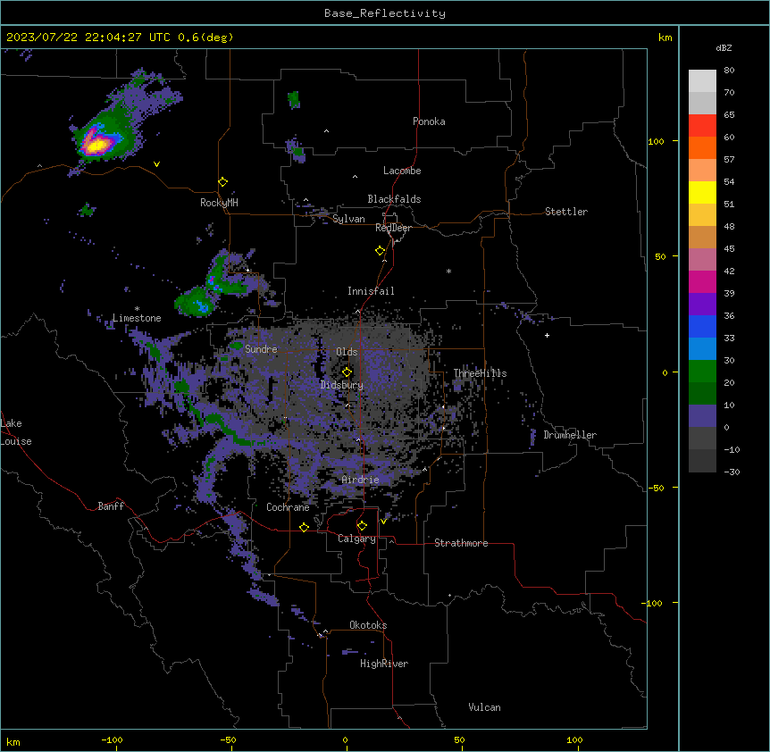
Task: Click the Cochrane city label
Action: pyautogui.click(x=288, y=507)
